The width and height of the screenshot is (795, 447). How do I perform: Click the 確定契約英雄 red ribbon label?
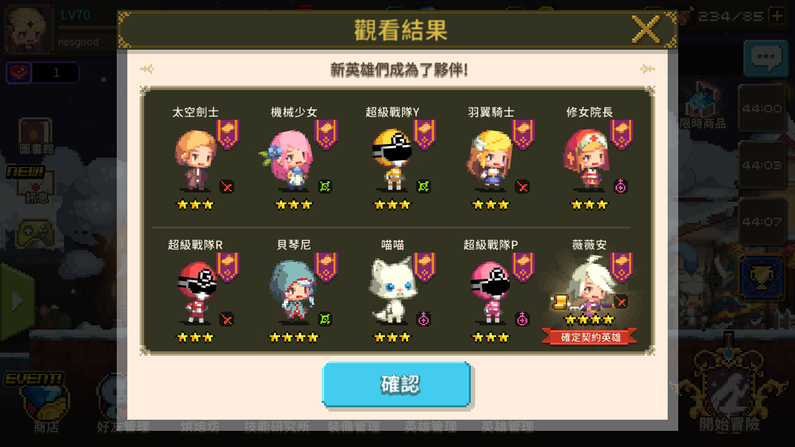[x=589, y=337]
